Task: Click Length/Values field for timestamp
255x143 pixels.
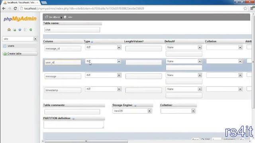Action: (x=143, y=90)
